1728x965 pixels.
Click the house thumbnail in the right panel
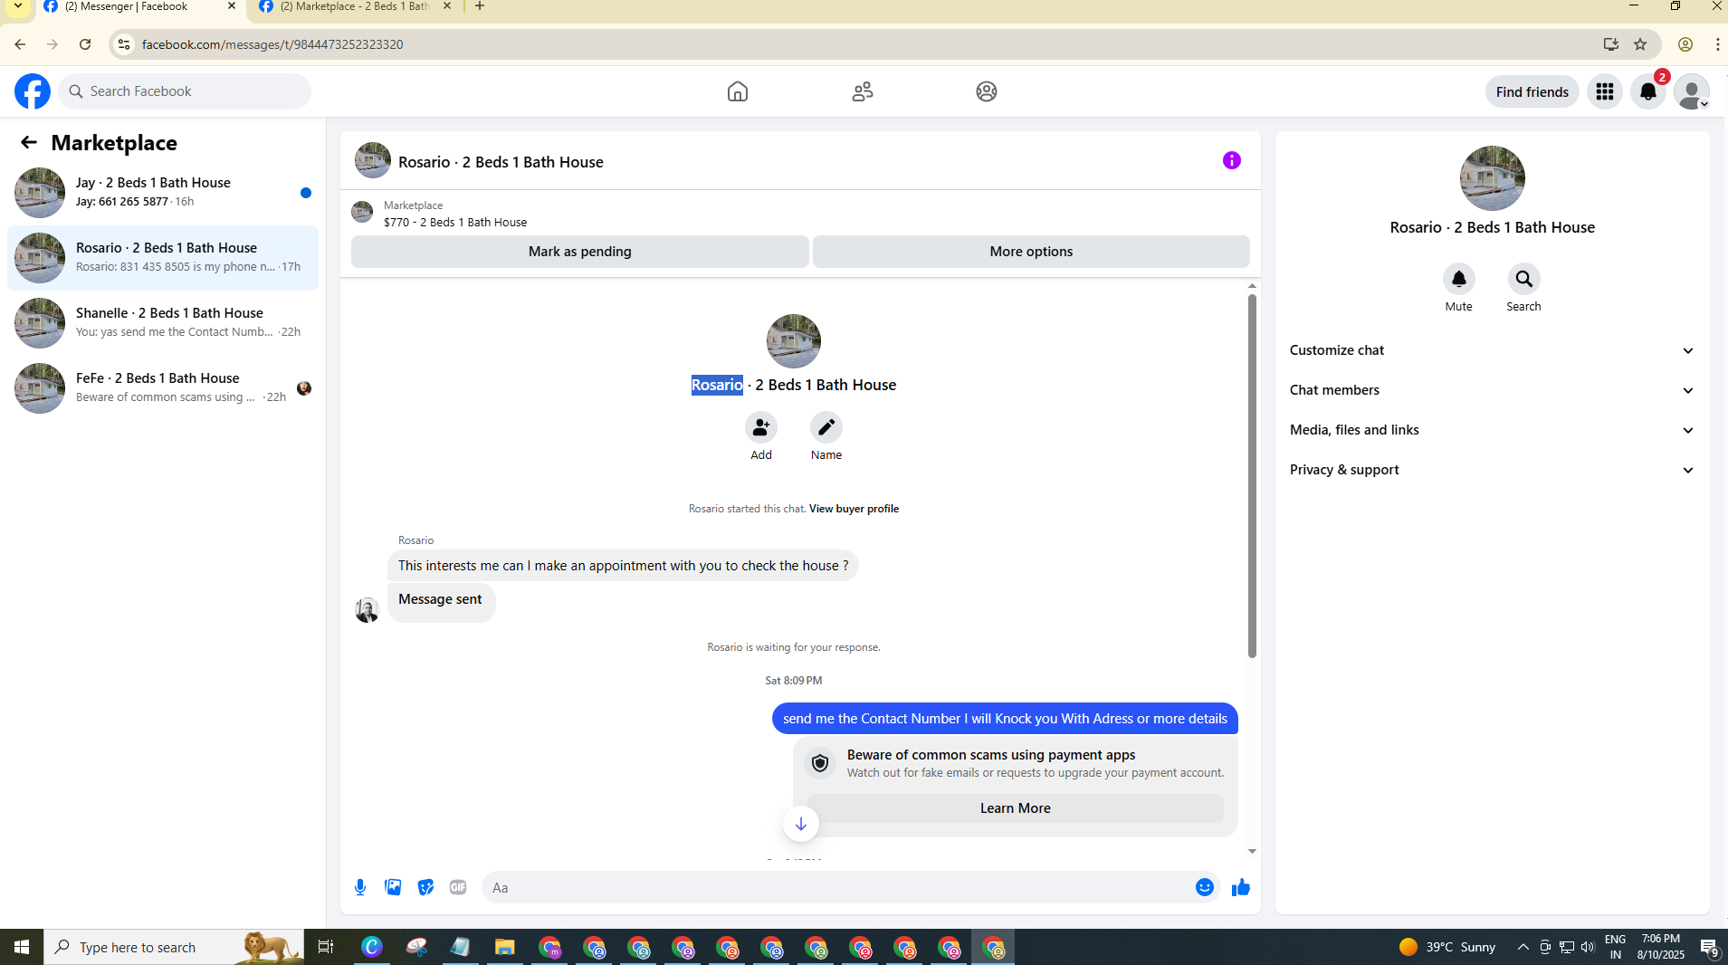[x=1493, y=178]
